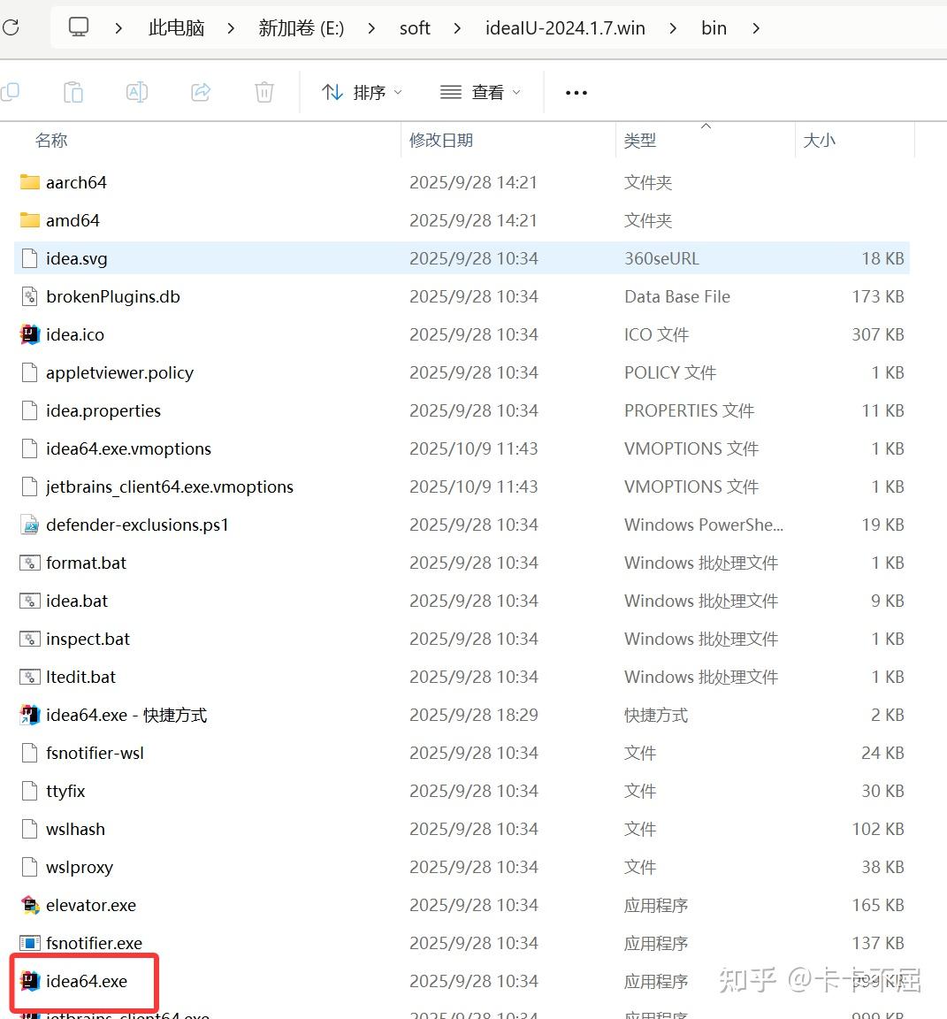The image size is (947, 1019).
Task: Expand chevron after 新加卷 (E:) in breadcrumb
Action: [371, 28]
